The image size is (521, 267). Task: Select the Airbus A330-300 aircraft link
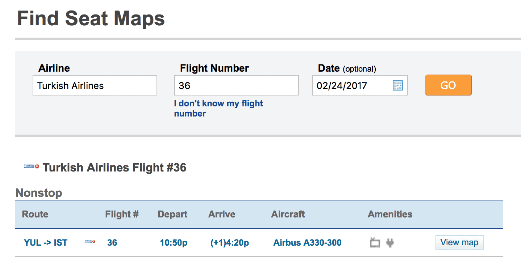(307, 242)
